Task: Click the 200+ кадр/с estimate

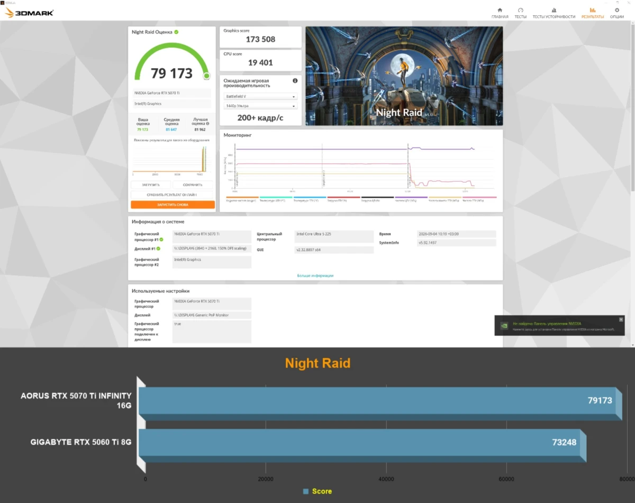Action: pos(260,118)
